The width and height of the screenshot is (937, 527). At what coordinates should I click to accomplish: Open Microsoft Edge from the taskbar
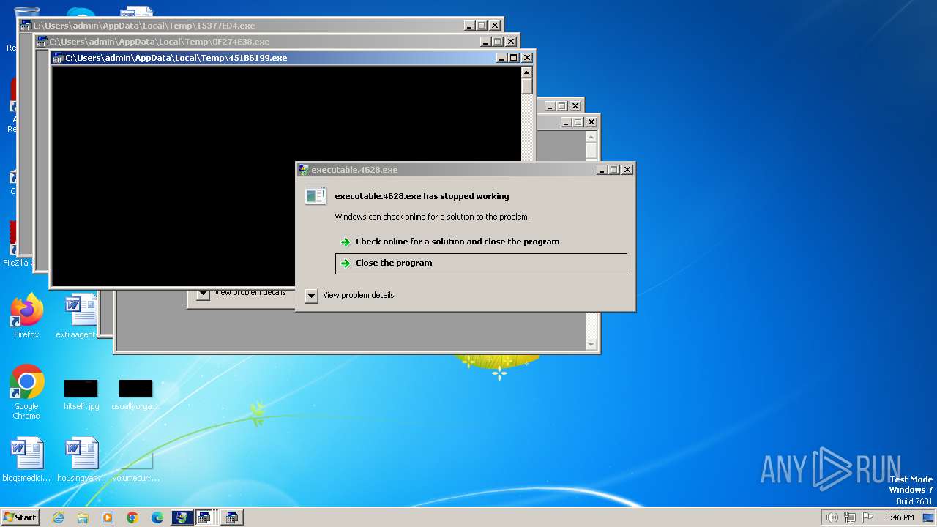point(157,517)
